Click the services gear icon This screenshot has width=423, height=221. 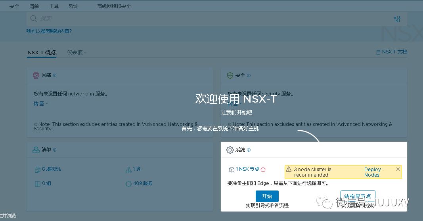click(128, 184)
